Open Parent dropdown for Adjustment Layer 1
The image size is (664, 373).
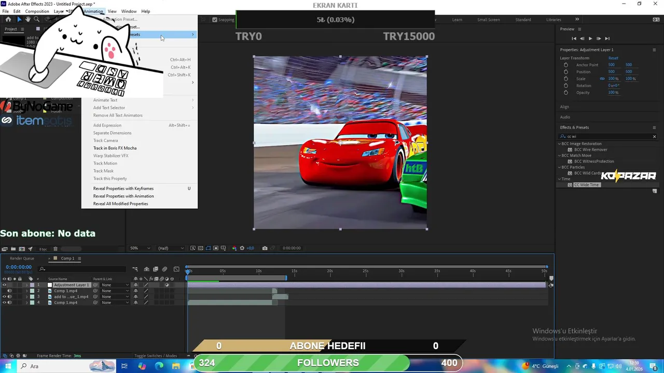coord(115,285)
